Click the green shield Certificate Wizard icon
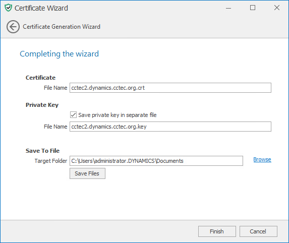289x243 pixels. click(8, 8)
